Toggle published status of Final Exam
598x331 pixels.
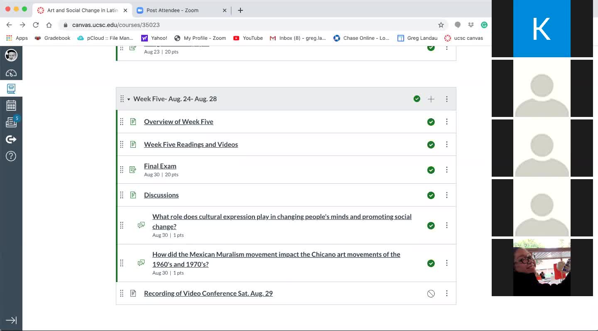click(431, 170)
